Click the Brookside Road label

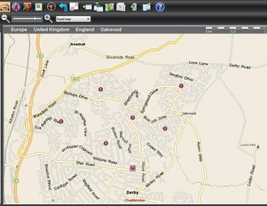(x=120, y=57)
